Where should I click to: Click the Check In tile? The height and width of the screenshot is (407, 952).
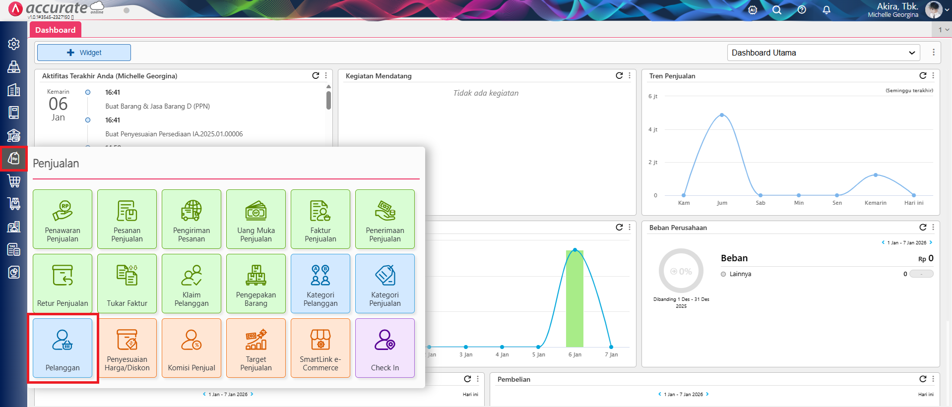click(385, 348)
